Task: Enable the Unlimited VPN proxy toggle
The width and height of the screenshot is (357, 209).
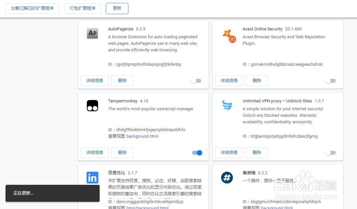Action: click(x=331, y=153)
